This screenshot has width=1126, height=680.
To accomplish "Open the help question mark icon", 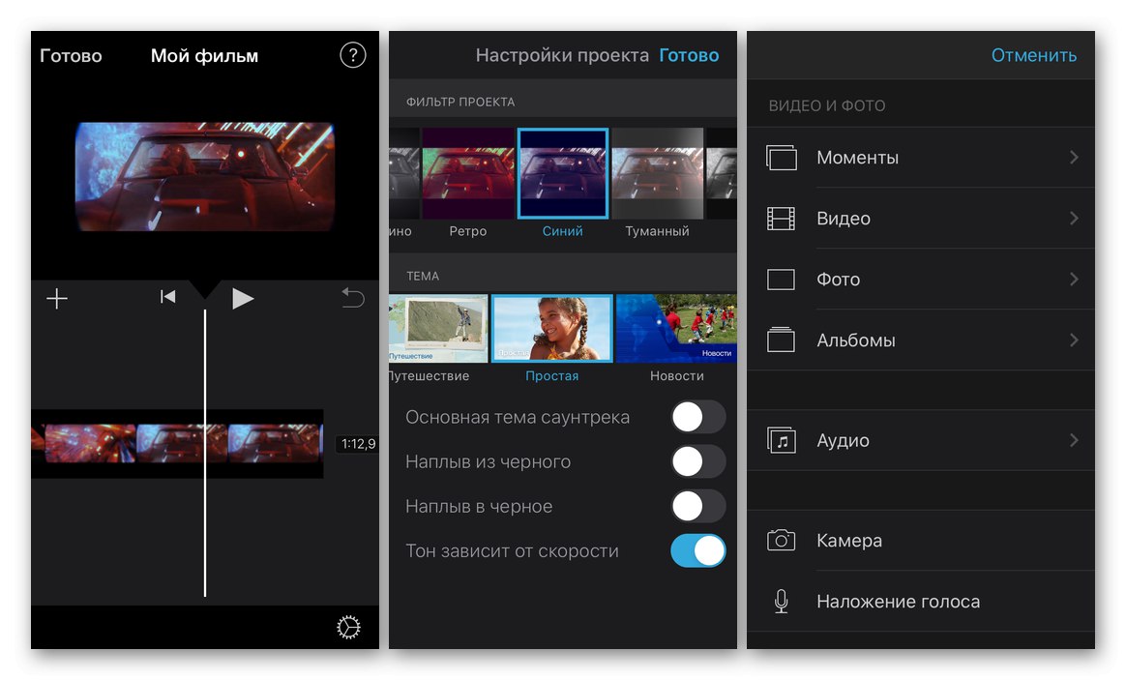I will point(352,55).
